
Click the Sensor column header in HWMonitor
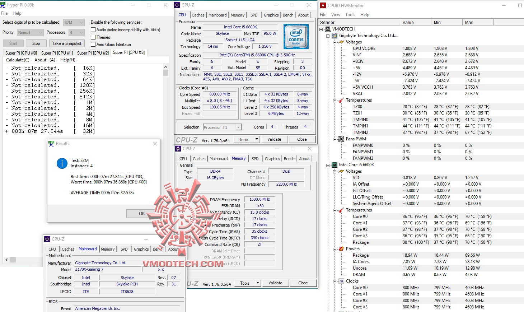(x=359, y=22)
